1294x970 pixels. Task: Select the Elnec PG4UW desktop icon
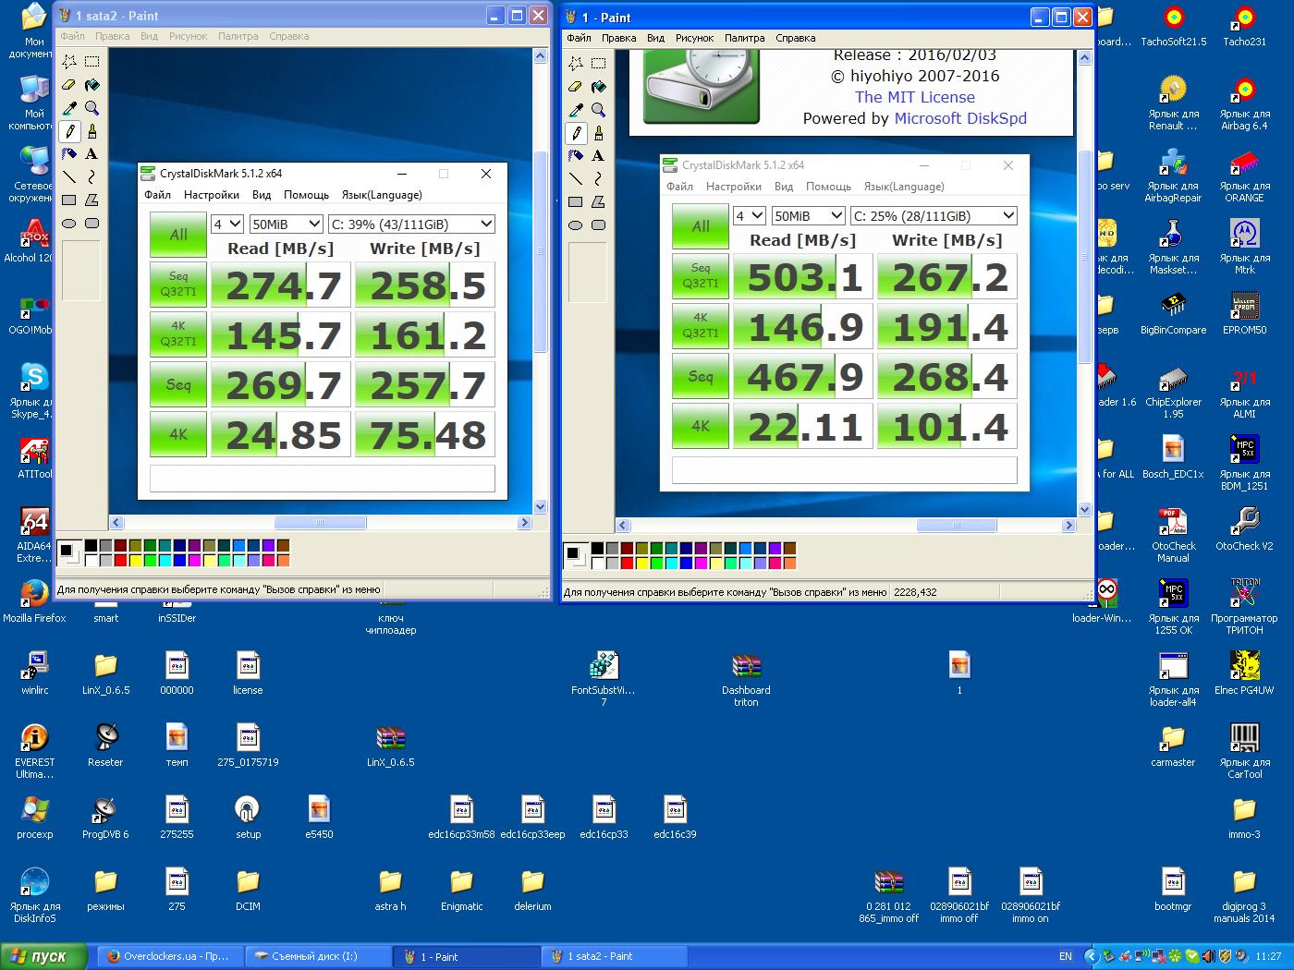click(1244, 673)
